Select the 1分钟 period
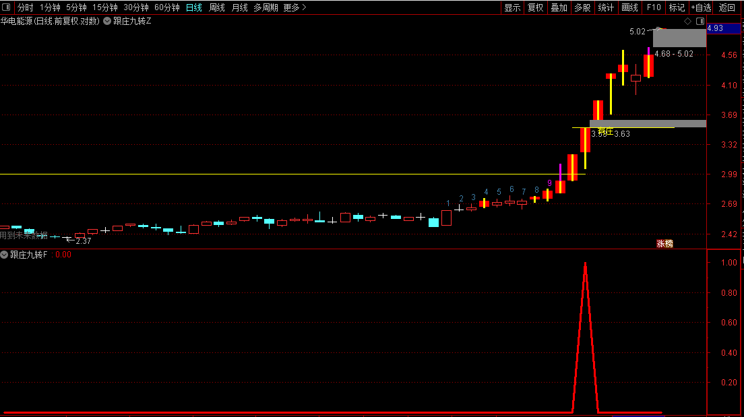The height and width of the screenshot is (417, 744). pyautogui.click(x=50, y=7)
